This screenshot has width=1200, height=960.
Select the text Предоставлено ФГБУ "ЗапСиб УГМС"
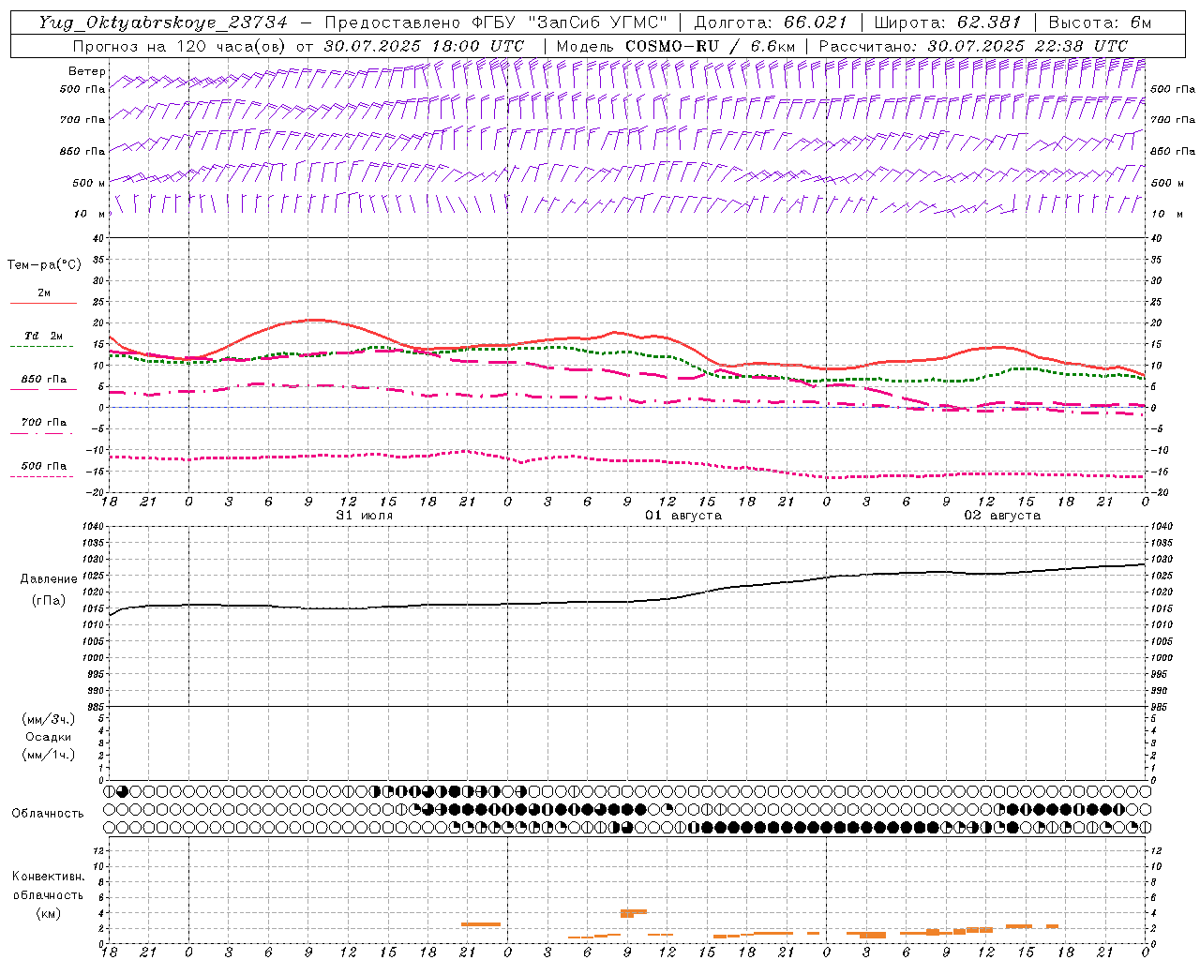496,22
